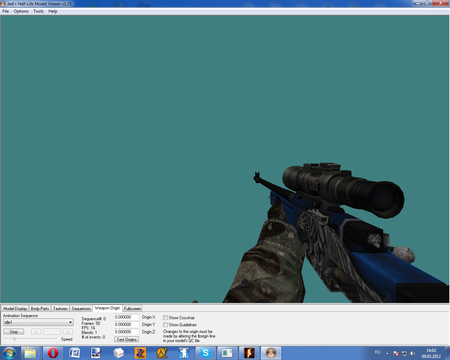Click the application icon in the title bar
This screenshot has width=450, height=360.
point(3,4)
